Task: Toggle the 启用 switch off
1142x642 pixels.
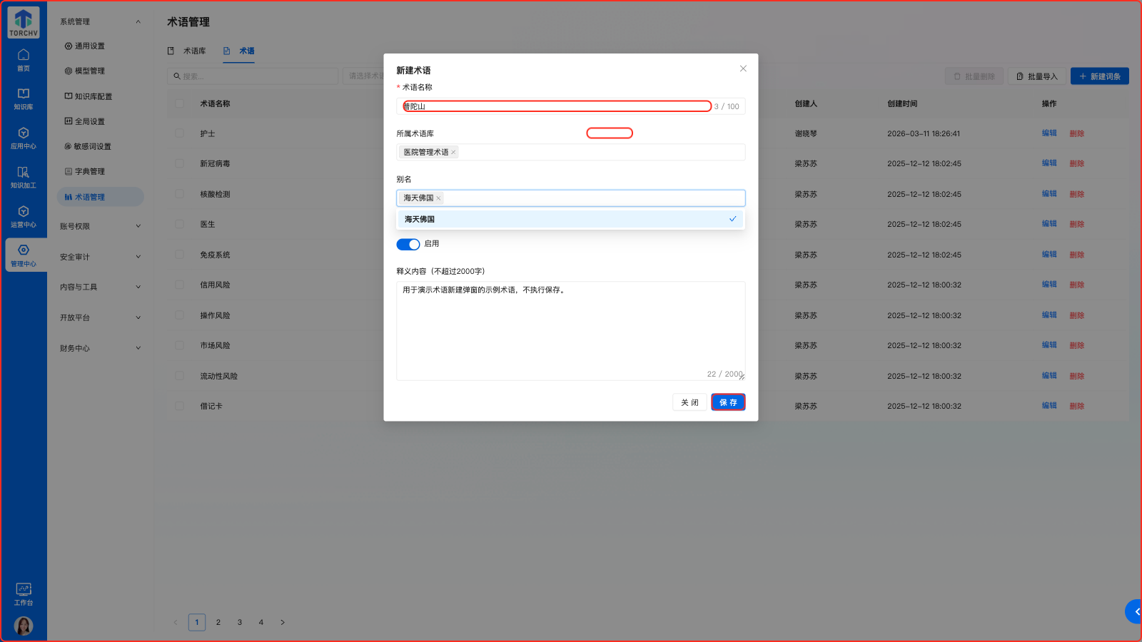Action: tap(408, 245)
